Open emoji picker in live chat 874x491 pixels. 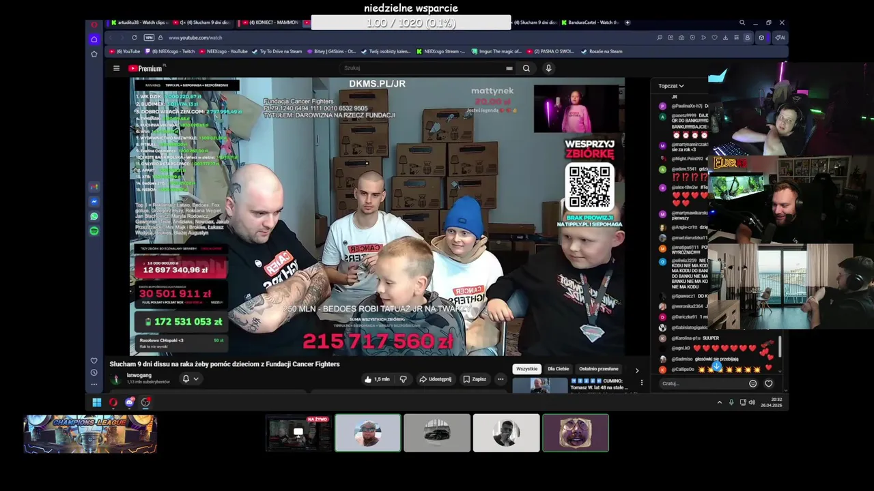point(752,383)
